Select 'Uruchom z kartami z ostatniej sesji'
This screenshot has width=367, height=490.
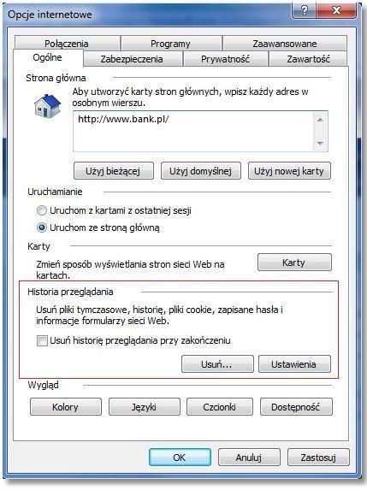click(x=42, y=210)
